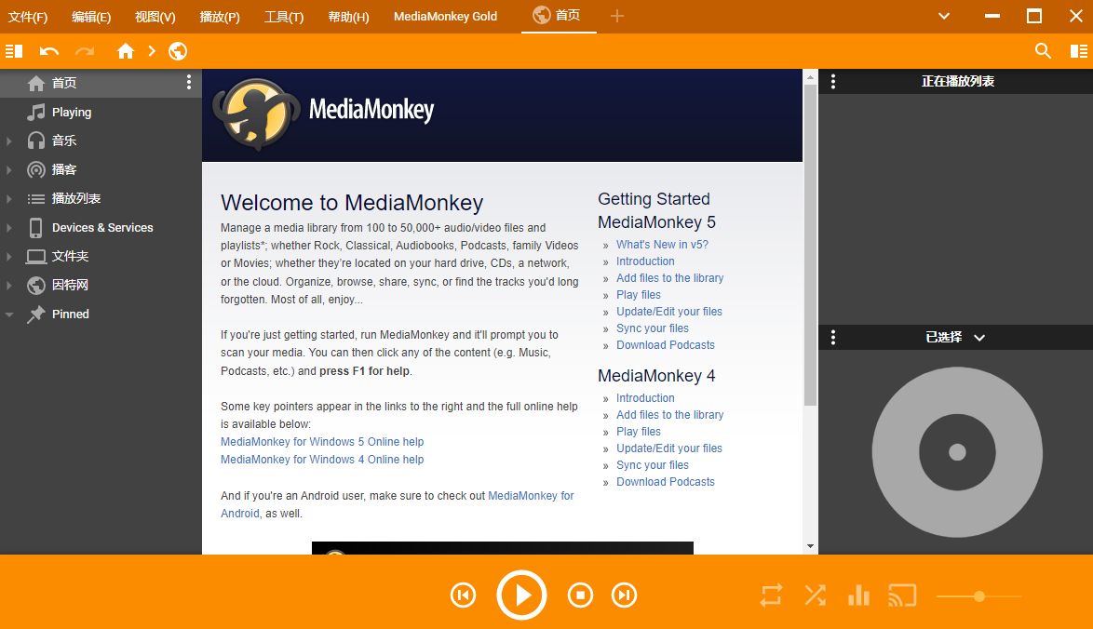
Task: Open Download Podcasts link under MediaMonkey 4
Action: tap(666, 482)
